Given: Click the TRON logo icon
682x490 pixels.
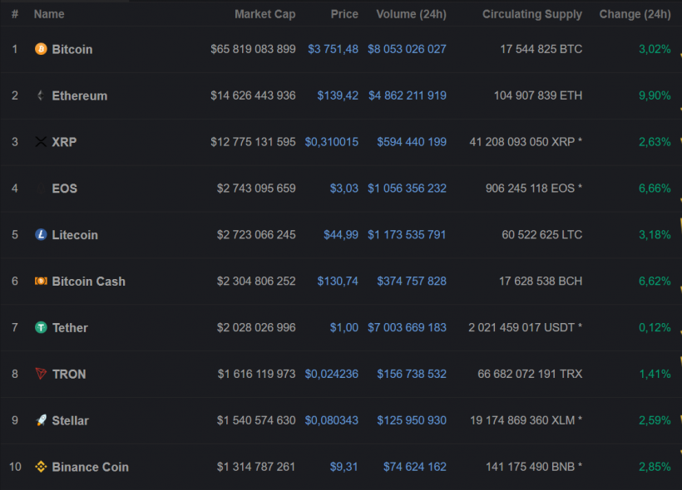Looking at the screenshot, I should (41, 375).
